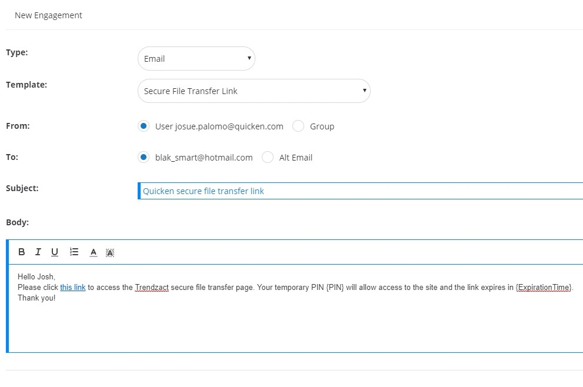Open the text background color tool
The width and height of the screenshot is (583, 387).
coord(109,252)
